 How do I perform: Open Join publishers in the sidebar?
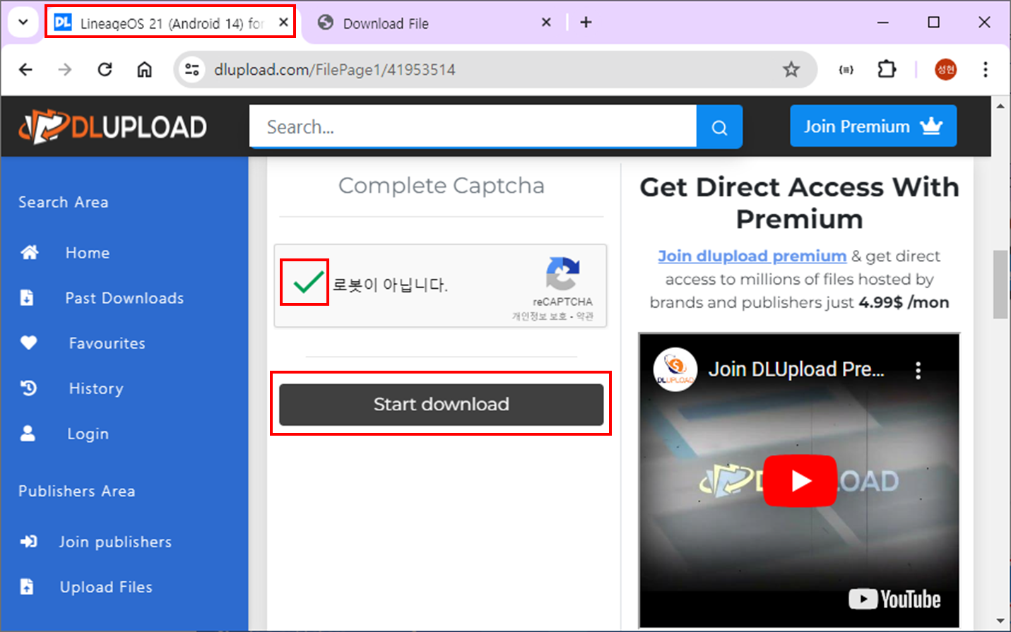115,542
